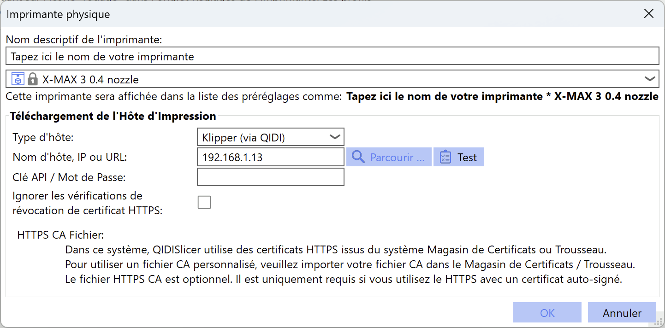This screenshot has height=328, width=665.
Task: Confirm the dialog with OK
Action: 547,313
